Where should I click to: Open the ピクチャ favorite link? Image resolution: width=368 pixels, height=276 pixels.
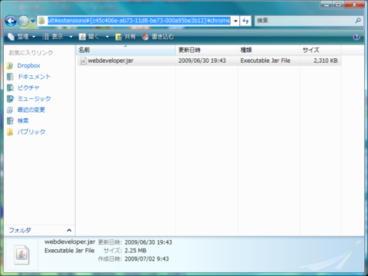click(x=28, y=87)
